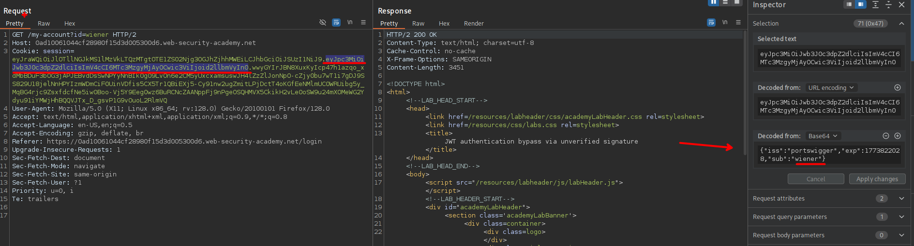Switch Request view to Raw tab
Viewport: 914px width, 246px height.
tap(44, 23)
